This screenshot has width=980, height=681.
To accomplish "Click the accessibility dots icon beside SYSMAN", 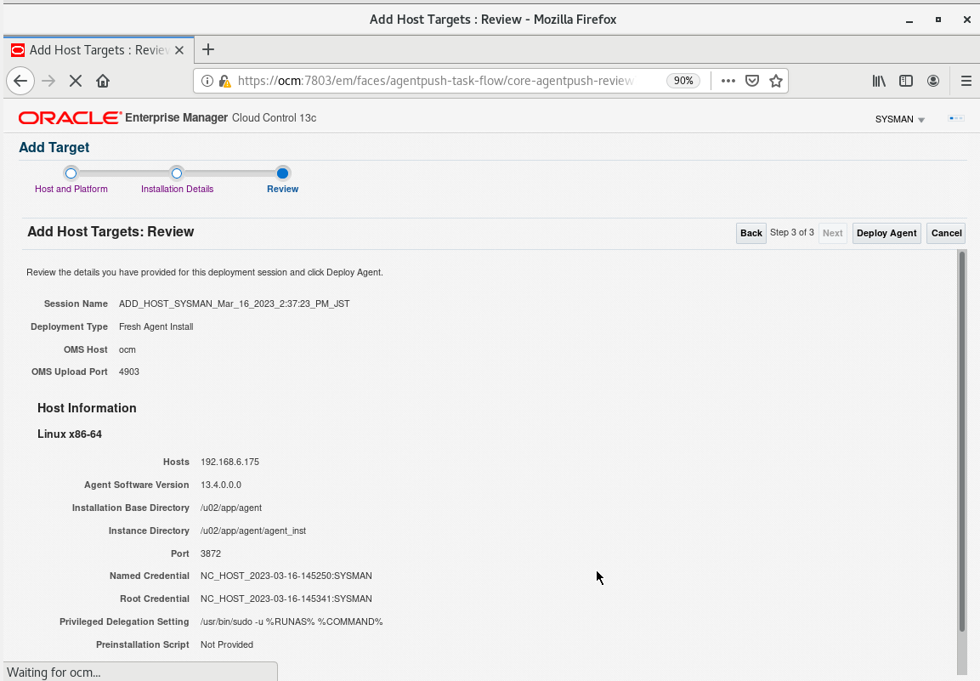I will (x=956, y=118).
